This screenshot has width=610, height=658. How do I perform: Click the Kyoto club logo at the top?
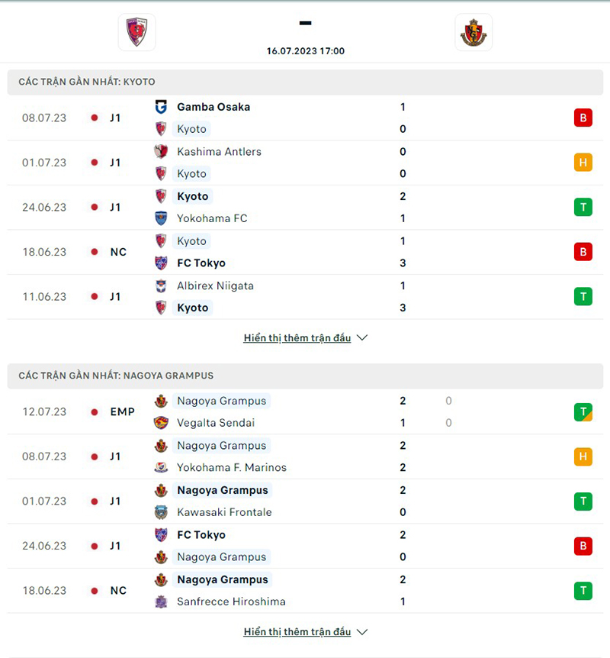click(136, 32)
